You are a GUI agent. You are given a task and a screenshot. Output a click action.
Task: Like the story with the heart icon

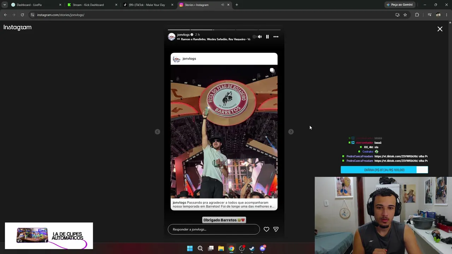266,229
